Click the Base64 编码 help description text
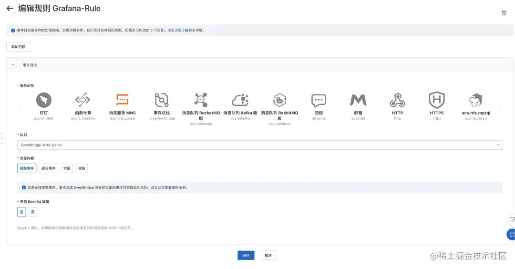Viewport: 515px width, 269px height. point(76,228)
